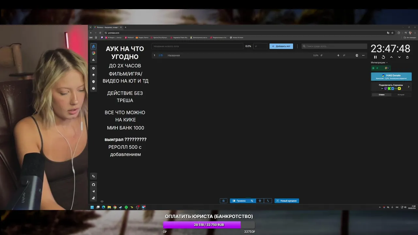Click the bottom sidebar icon below Telegram
The image size is (418, 235).
pos(93,198)
